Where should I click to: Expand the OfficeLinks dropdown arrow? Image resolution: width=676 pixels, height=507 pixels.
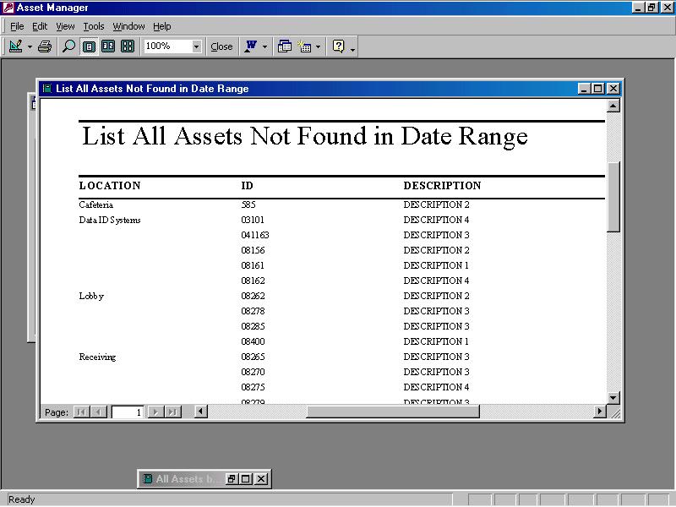(x=264, y=46)
